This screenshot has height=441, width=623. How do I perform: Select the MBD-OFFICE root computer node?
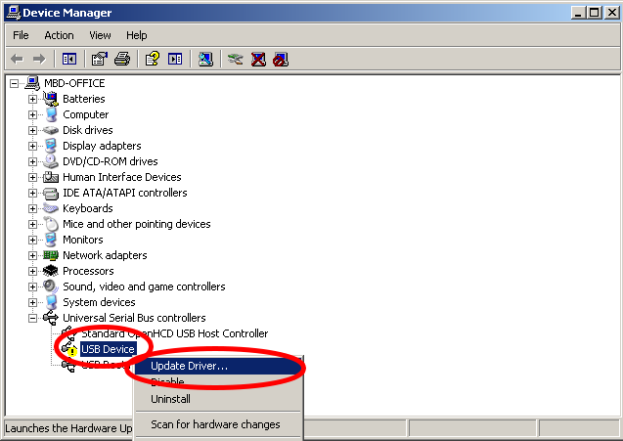coord(74,83)
